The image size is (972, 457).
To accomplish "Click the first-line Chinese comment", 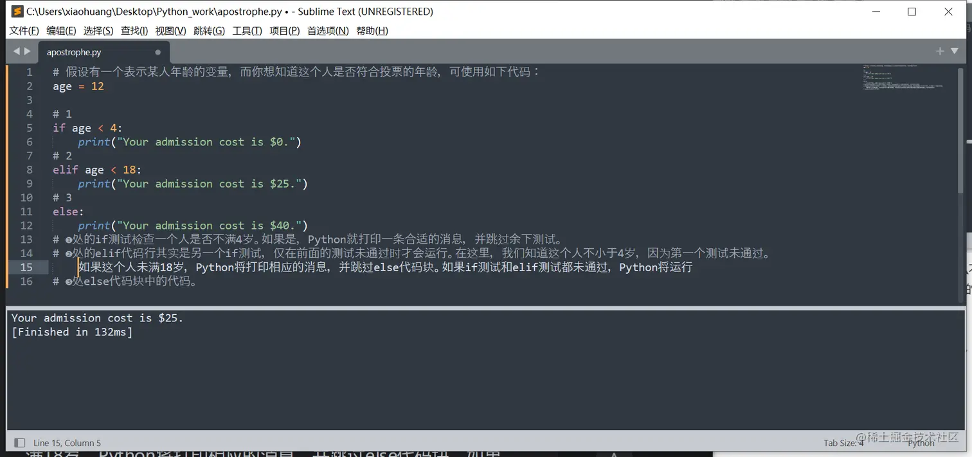I will click(x=296, y=72).
